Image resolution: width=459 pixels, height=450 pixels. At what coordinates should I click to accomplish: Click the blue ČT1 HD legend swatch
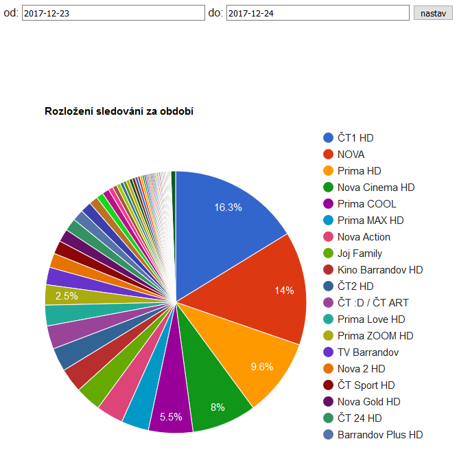pyautogui.click(x=328, y=138)
